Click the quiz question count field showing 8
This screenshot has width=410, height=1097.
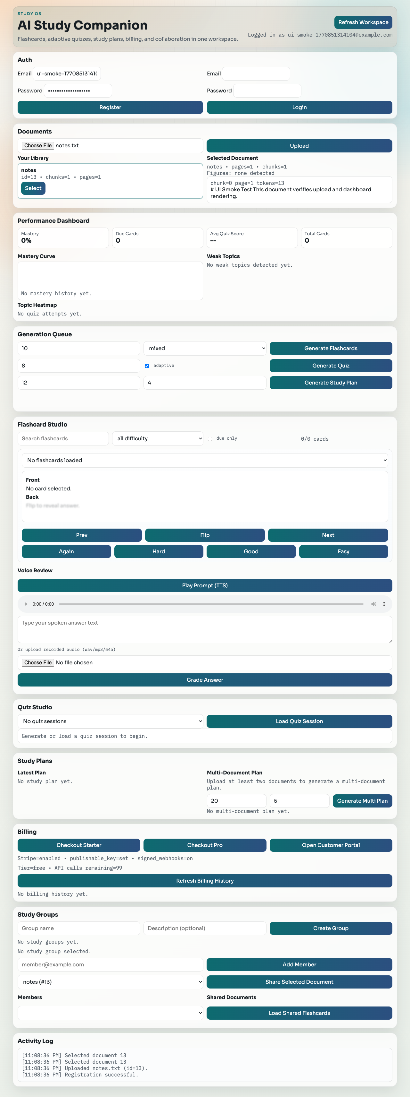pos(79,366)
